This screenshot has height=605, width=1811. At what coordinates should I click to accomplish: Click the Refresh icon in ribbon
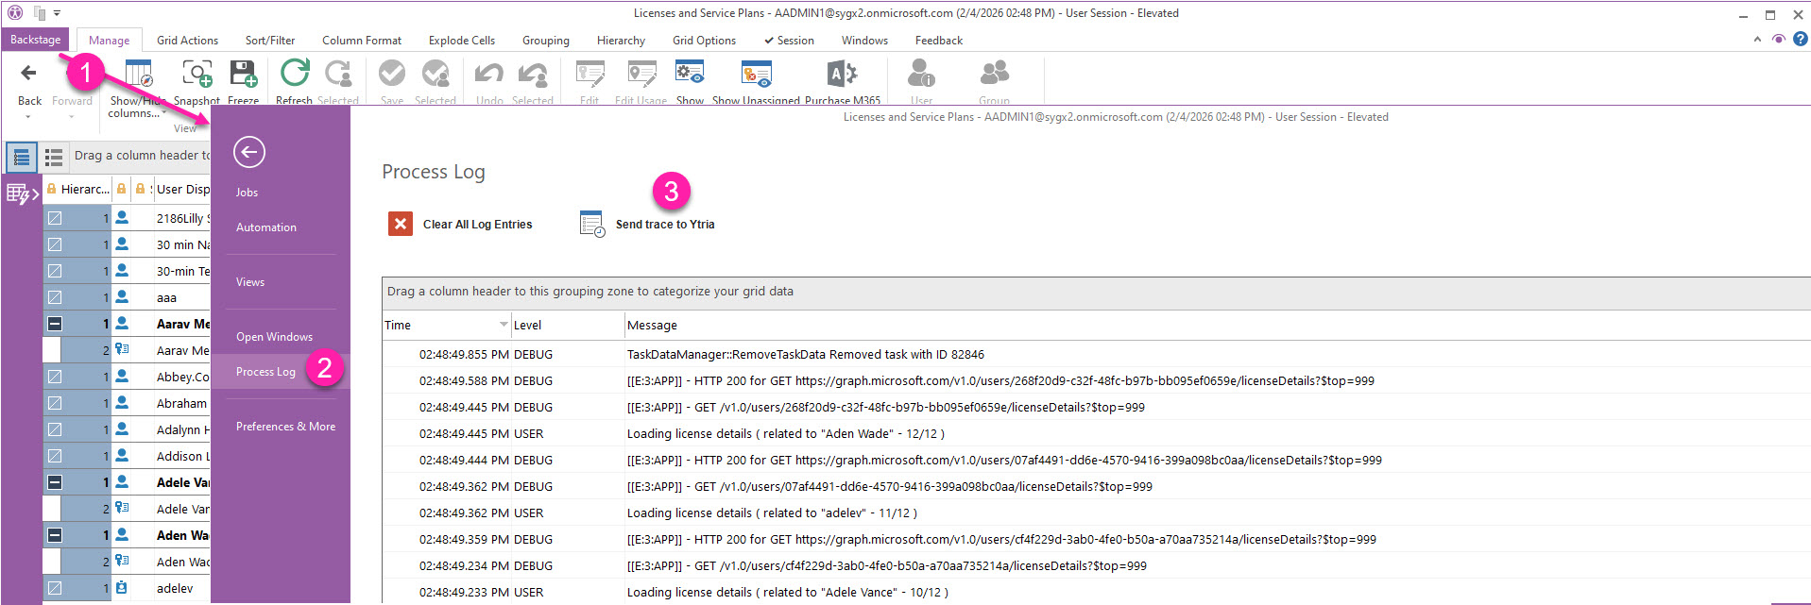295,74
